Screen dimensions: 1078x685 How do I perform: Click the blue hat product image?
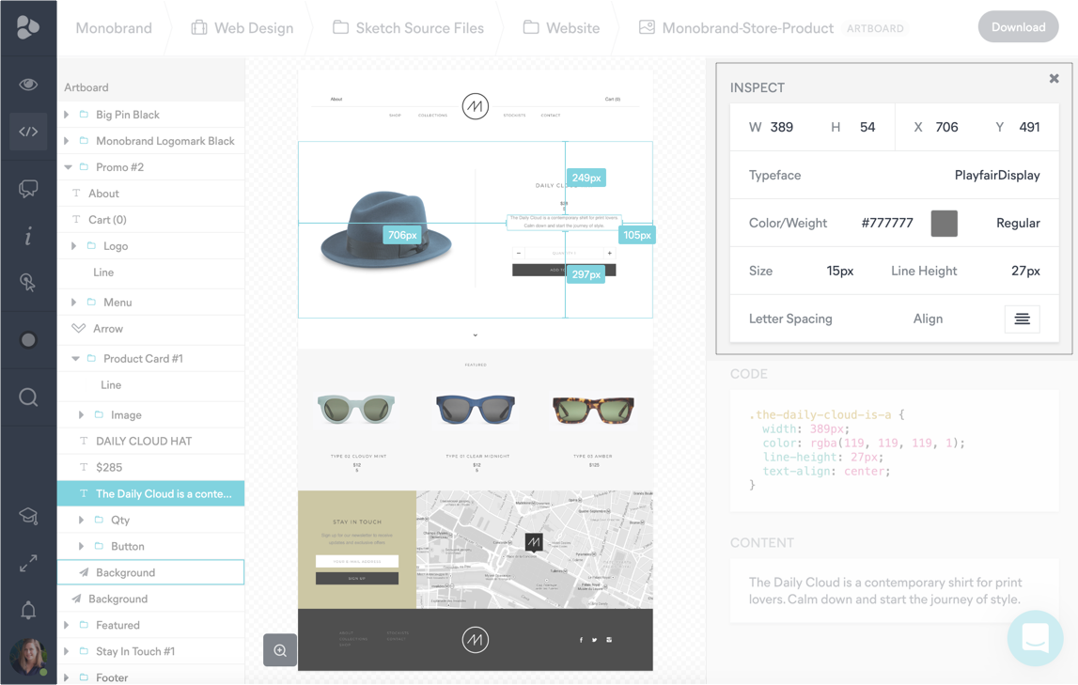(385, 230)
